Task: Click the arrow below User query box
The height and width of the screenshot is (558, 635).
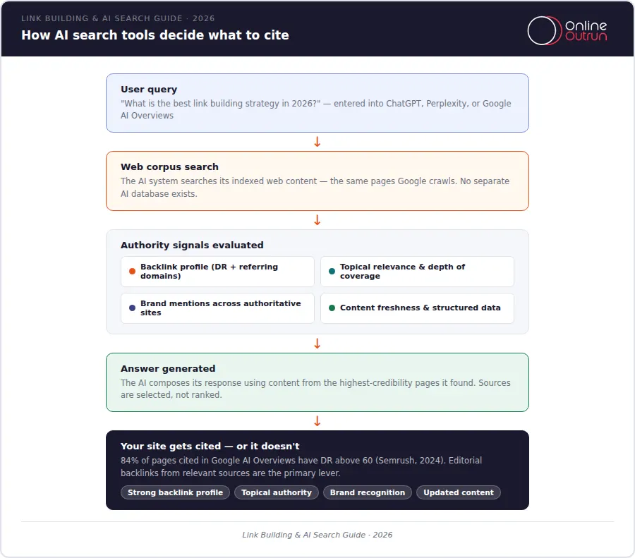Action: [x=317, y=142]
